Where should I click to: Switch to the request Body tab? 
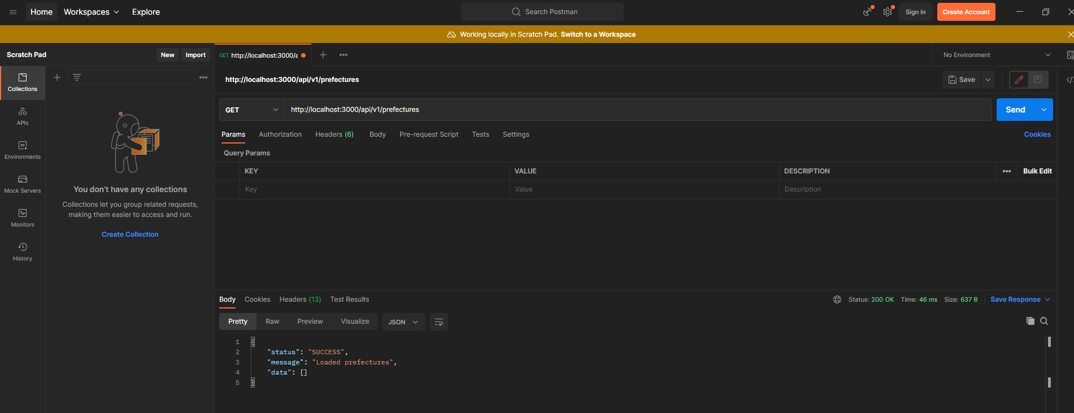pos(378,134)
